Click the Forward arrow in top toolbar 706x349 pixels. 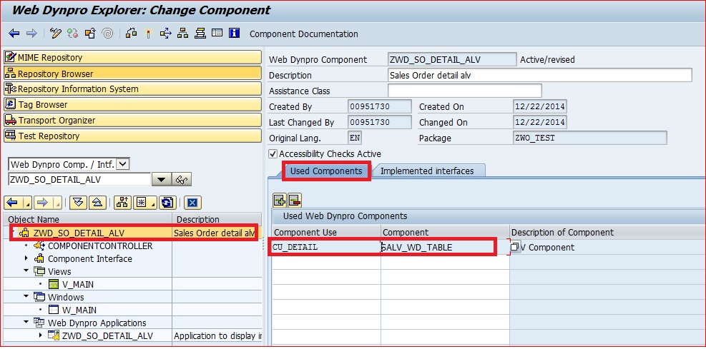[x=31, y=34]
